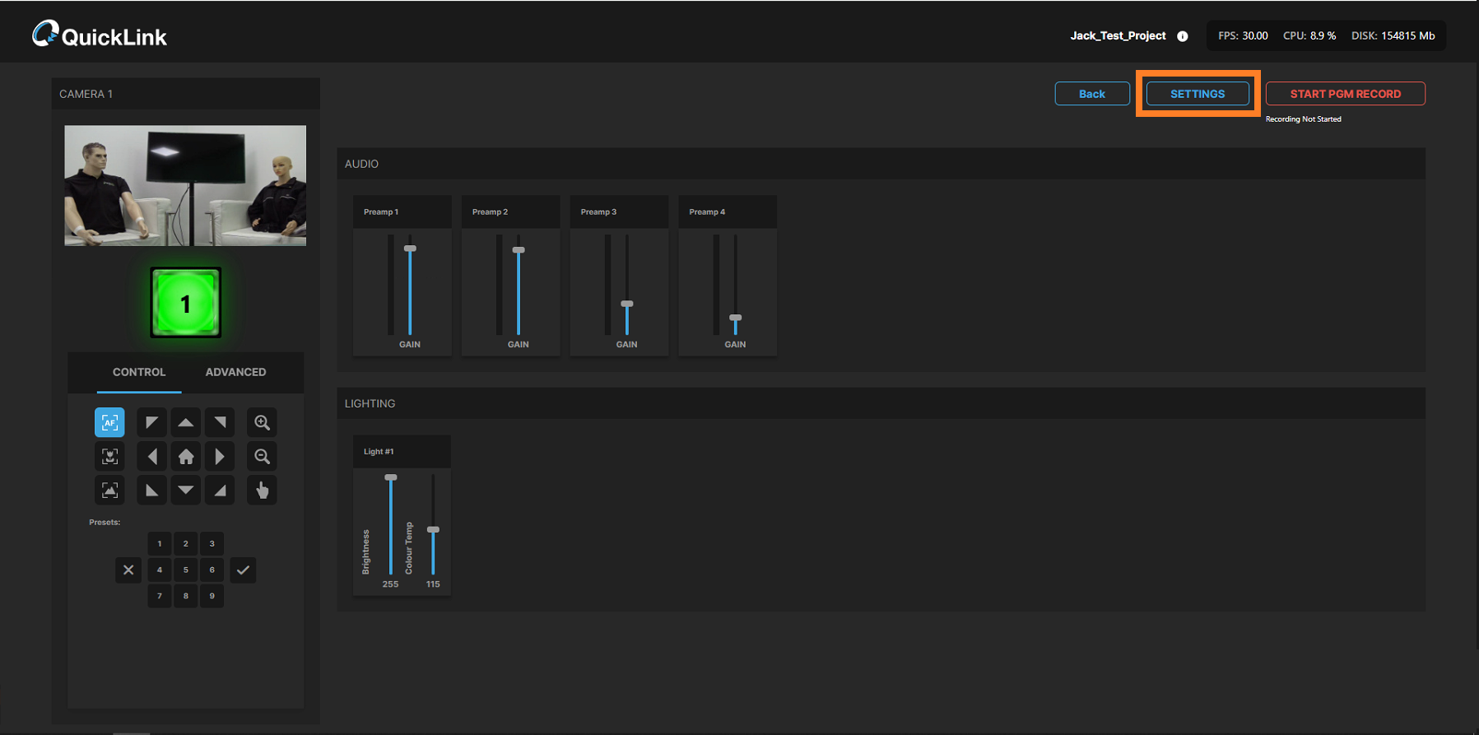The image size is (1479, 735).
Task: Return camera to home position
Action: tap(186, 457)
